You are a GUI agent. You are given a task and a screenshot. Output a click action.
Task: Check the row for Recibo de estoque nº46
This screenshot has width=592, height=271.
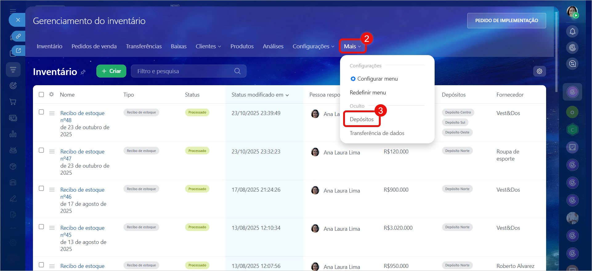click(41, 188)
